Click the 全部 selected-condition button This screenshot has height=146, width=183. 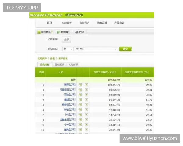(66, 39)
